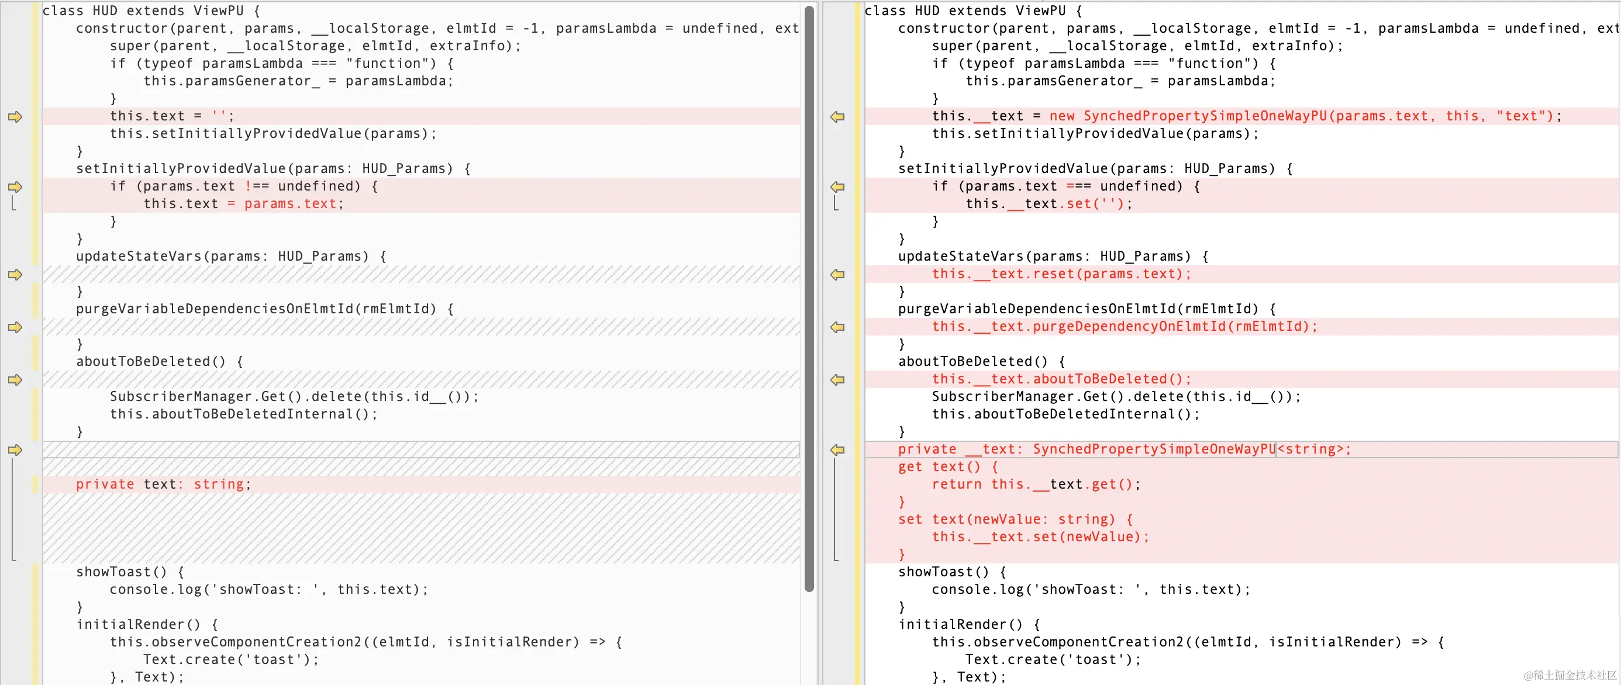Click "get text() {" in right pane
The image size is (1621, 685).
(x=949, y=467)
